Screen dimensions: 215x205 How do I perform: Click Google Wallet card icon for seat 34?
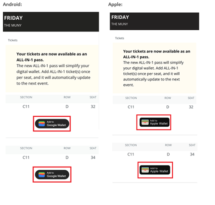click(42, 174)
